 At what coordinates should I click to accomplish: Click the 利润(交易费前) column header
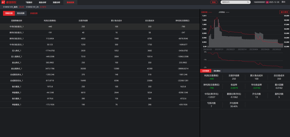click(x=50, y=21)
